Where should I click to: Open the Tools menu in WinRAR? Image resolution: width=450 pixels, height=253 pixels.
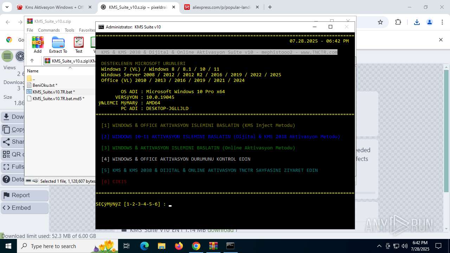point(69,30)
